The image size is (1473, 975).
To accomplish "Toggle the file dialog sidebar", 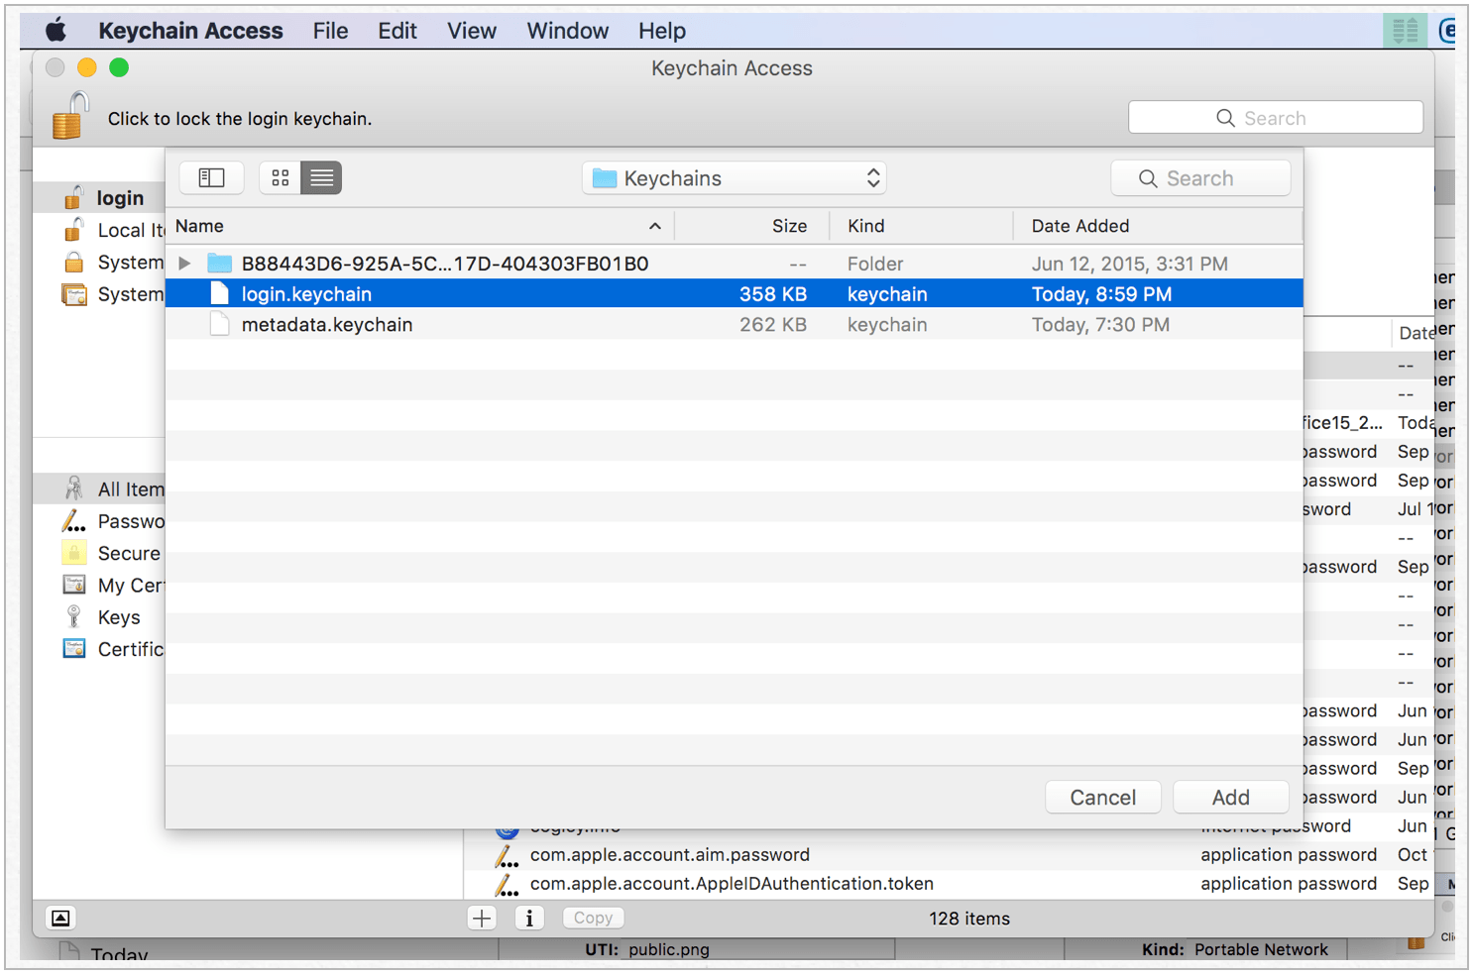I will tap(211, 177).
